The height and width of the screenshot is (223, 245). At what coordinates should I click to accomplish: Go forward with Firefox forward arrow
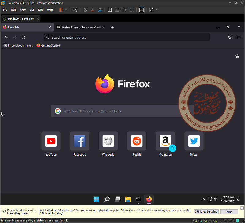coord(15,37)
